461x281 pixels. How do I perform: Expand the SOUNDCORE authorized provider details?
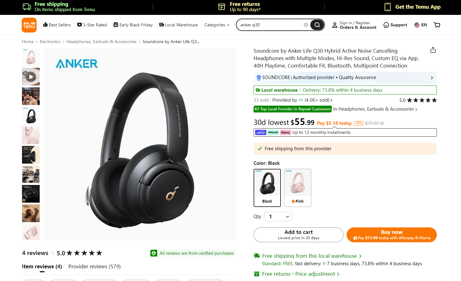click(x=345, y=77)
